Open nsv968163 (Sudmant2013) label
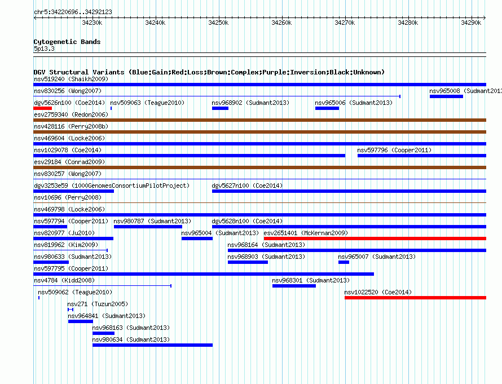 [131, 328]
